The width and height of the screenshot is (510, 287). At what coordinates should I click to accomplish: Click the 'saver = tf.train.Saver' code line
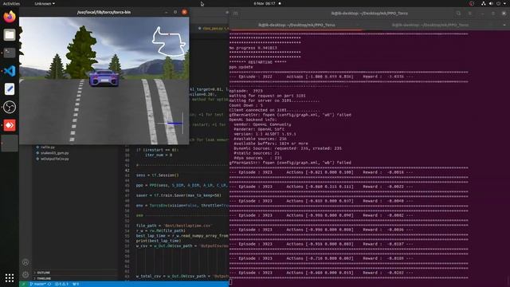[x=178, y=195]
